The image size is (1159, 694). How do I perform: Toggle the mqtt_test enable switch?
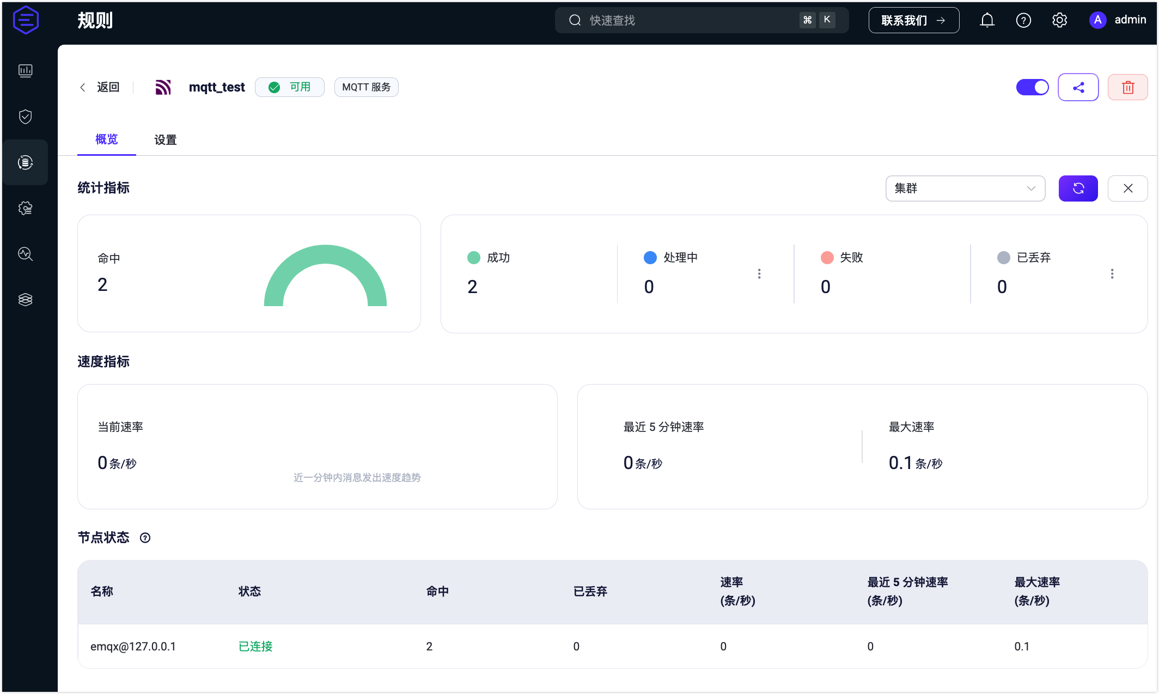click(x=1032, y=87)
